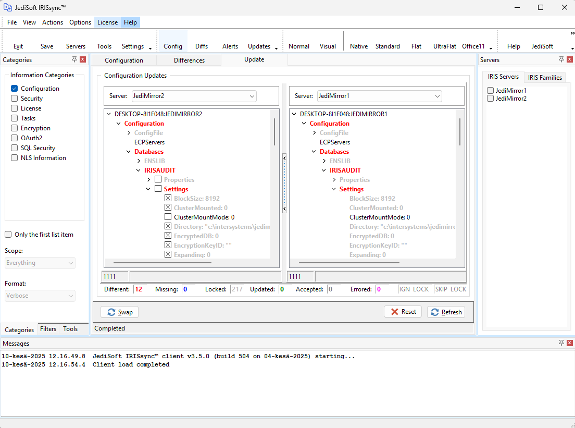Uncheck the Configuration category

[x=14, y=89]
